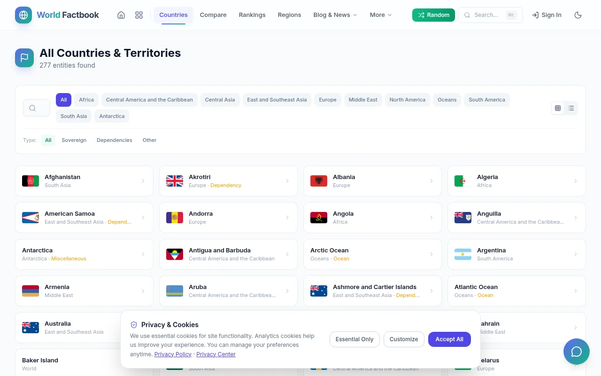Click the flag icon beside page title
The image size is (601, 376).
point(24,58)
